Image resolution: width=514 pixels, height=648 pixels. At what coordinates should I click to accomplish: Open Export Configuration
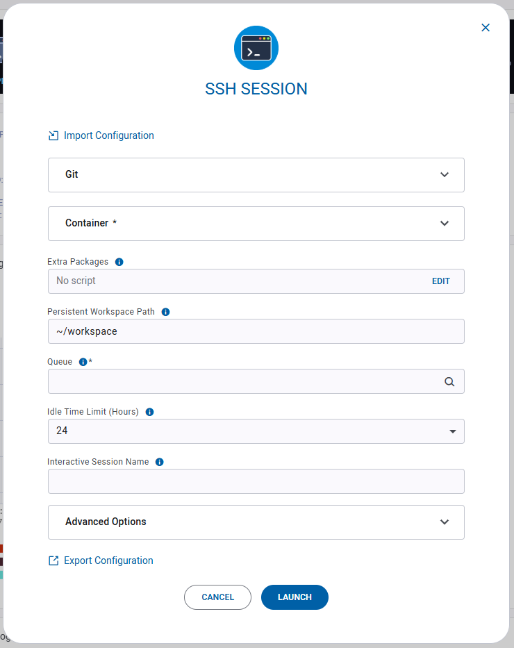pos(108,560)
